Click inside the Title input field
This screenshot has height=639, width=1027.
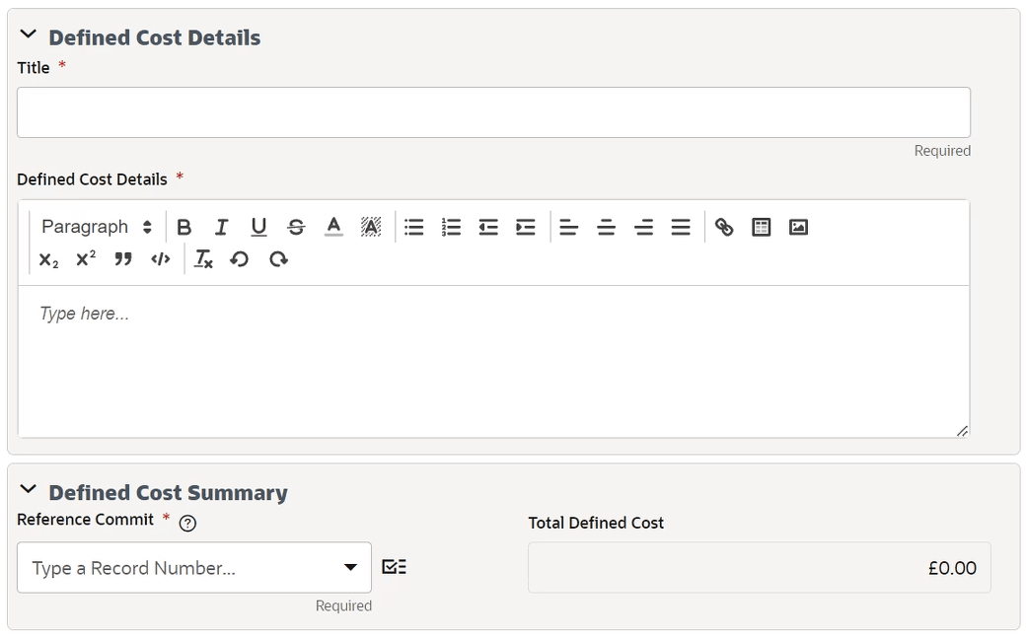[x=493, y=111]
